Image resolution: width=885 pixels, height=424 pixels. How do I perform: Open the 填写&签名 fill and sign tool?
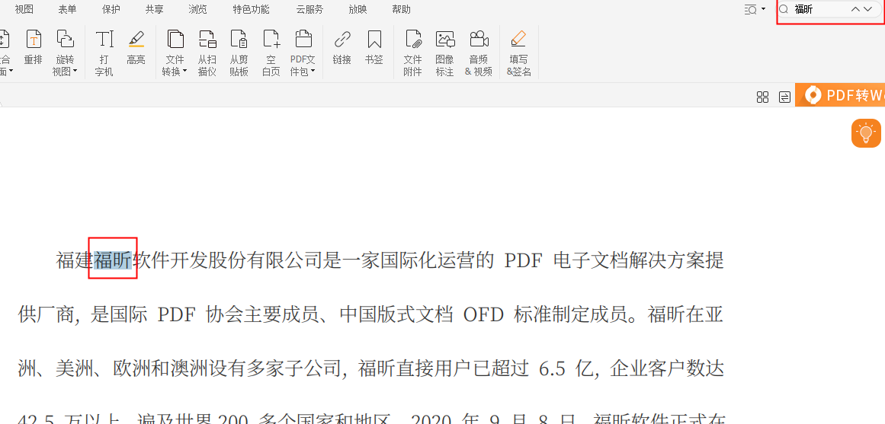518,53
